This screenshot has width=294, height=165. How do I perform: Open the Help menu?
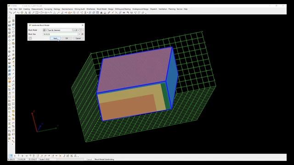186,9
